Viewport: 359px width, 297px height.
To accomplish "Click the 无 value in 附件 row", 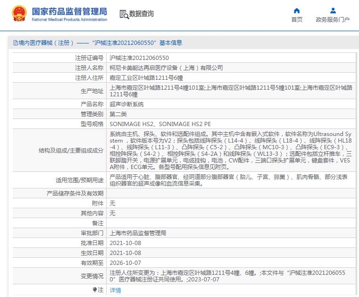I will pyautogui.click(x=112, y=203).
